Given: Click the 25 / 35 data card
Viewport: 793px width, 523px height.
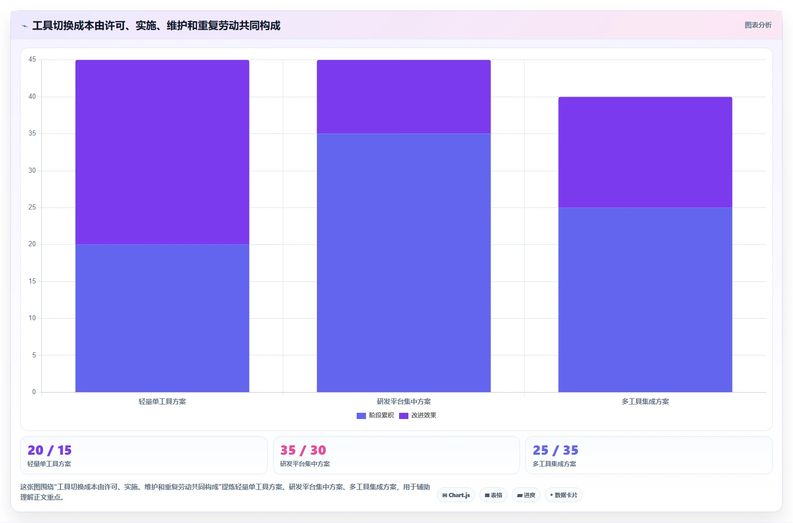Looking at the screenshot, I should 649,455.
